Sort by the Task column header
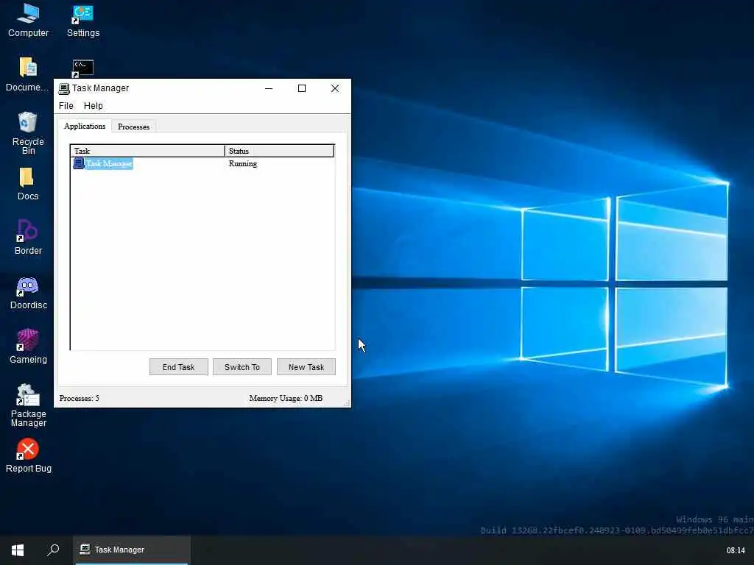The width and height of the screenshot is (754, 565). click(147, 151)
